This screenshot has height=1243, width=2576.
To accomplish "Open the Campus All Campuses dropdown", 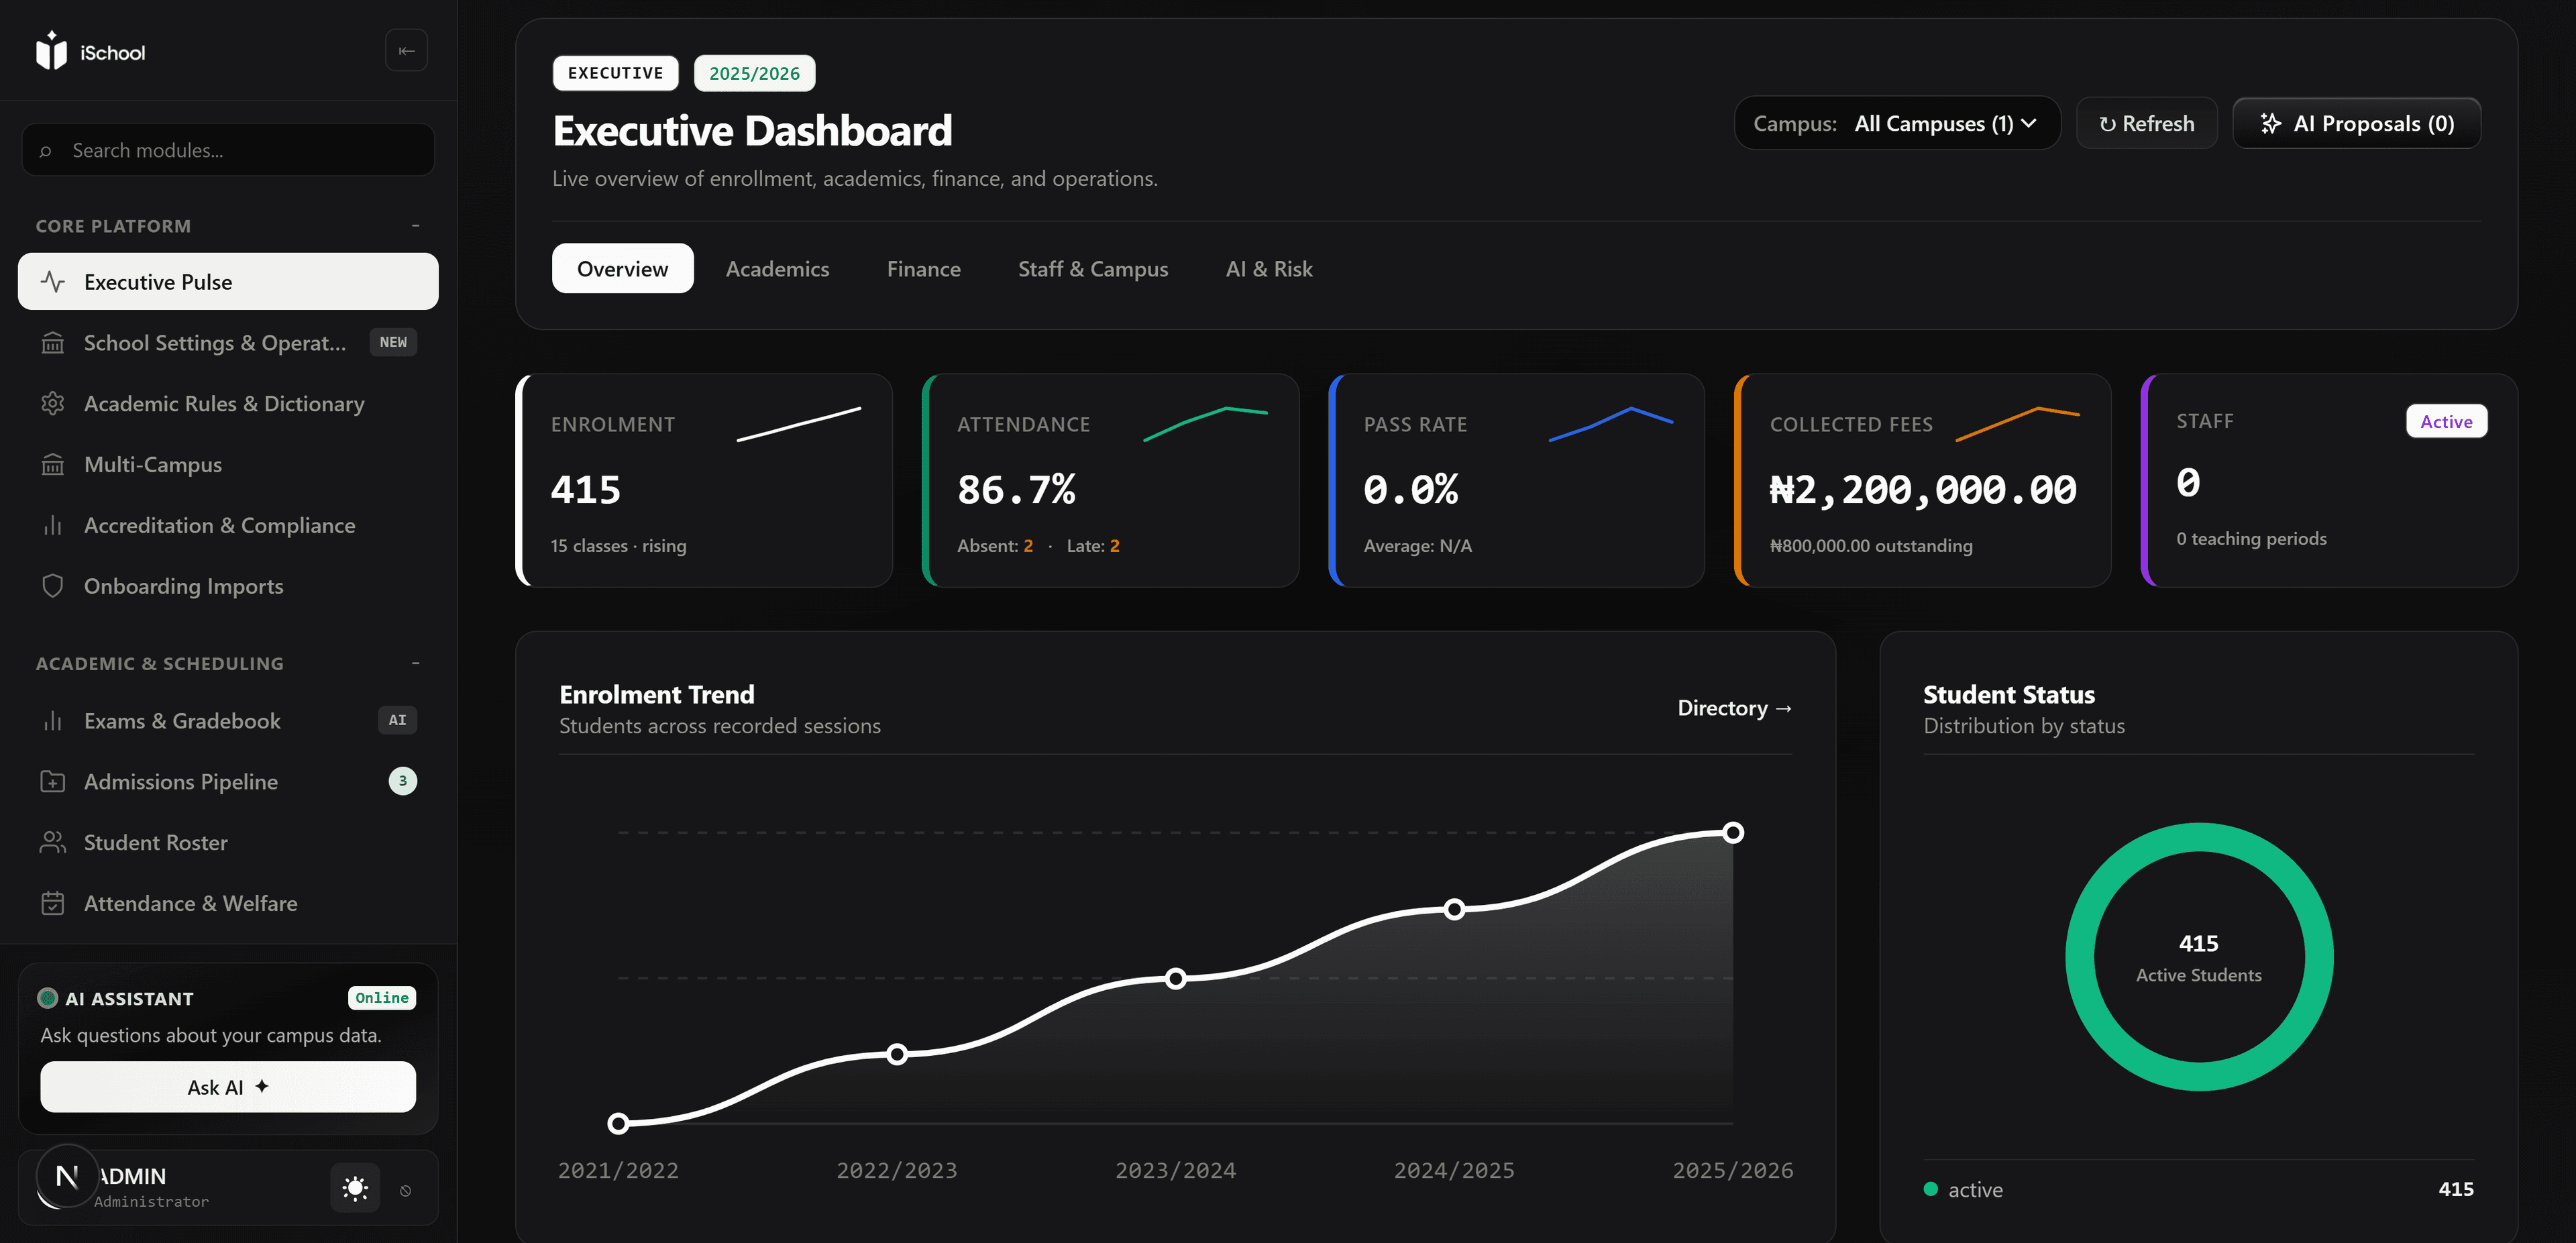I will tap(1896, 123).
